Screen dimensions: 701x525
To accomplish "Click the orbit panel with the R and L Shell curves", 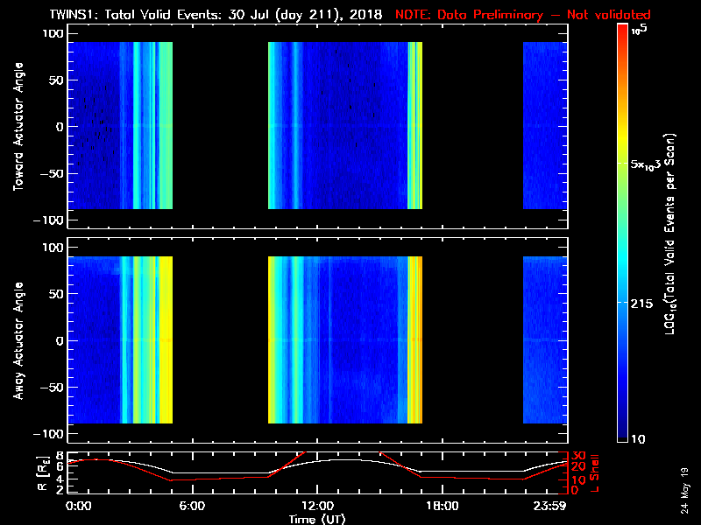I will [317, 472].
